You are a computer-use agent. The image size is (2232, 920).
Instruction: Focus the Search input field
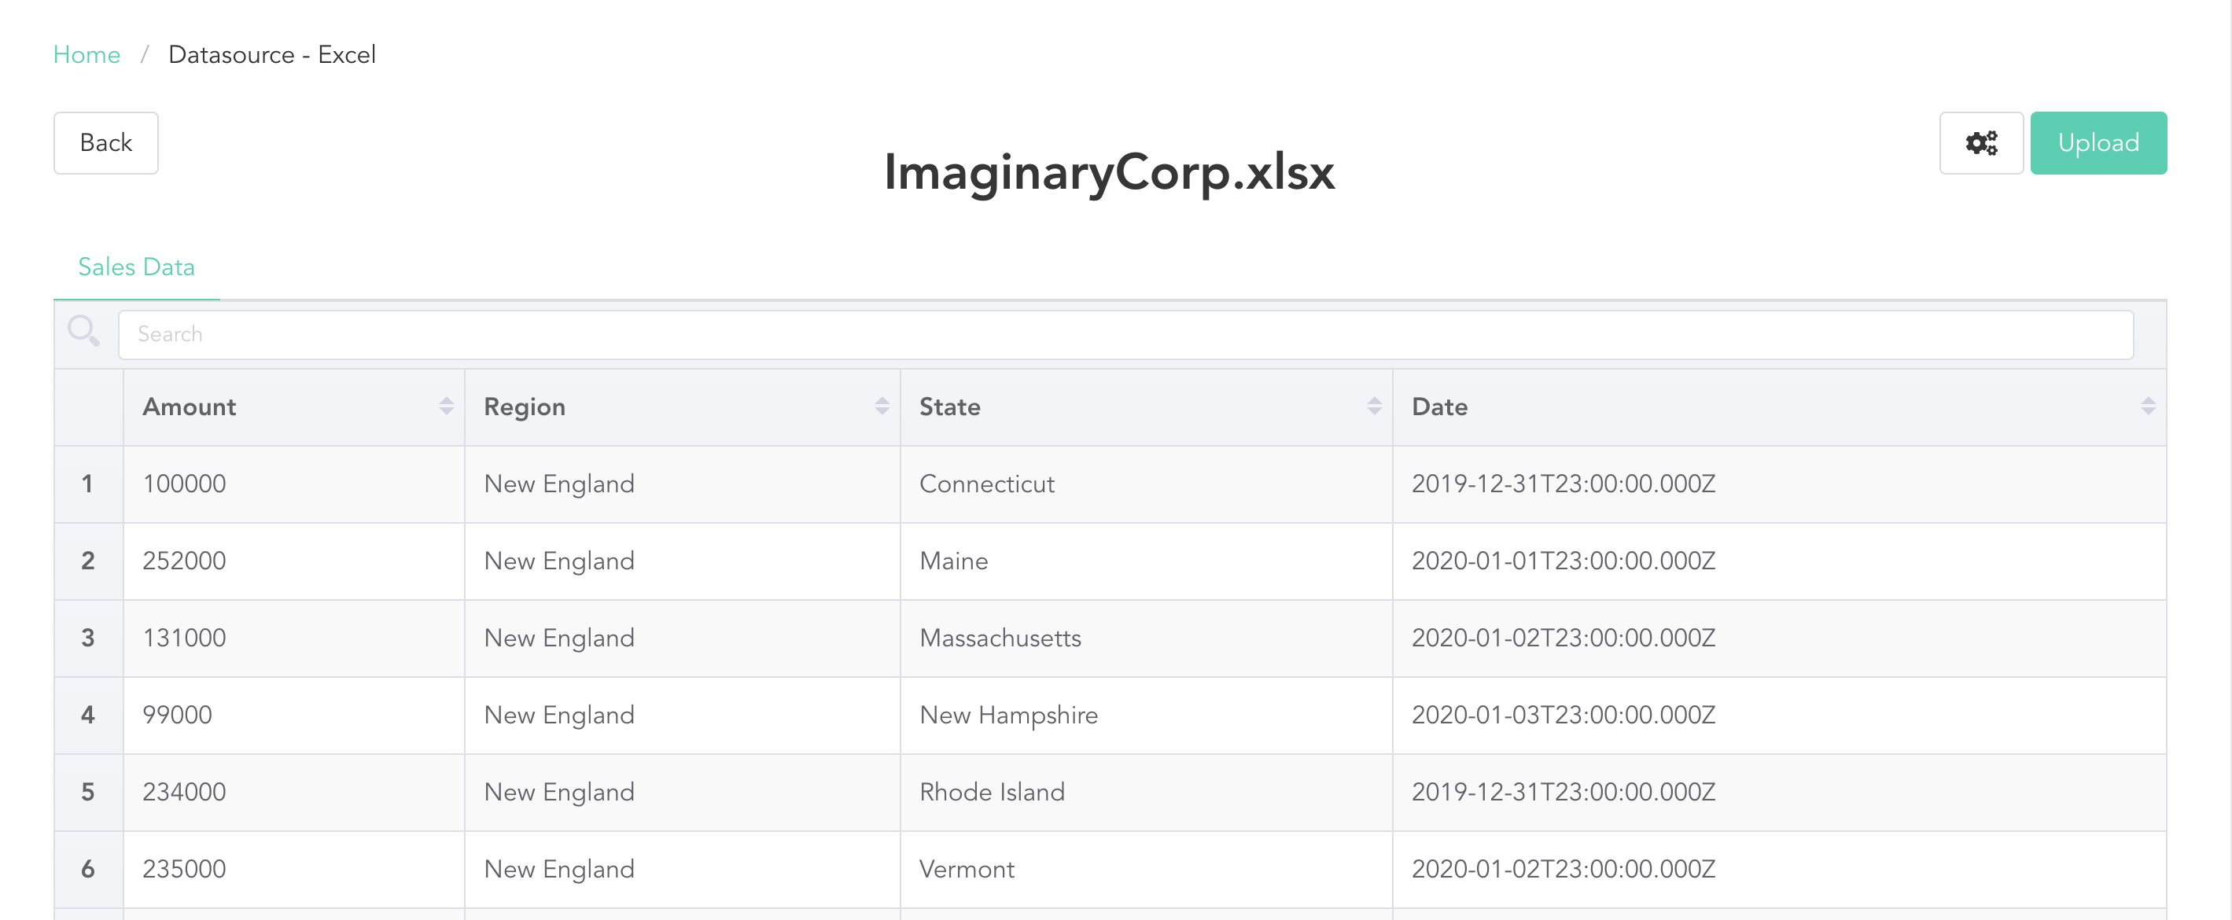(x=1125, y=334)
